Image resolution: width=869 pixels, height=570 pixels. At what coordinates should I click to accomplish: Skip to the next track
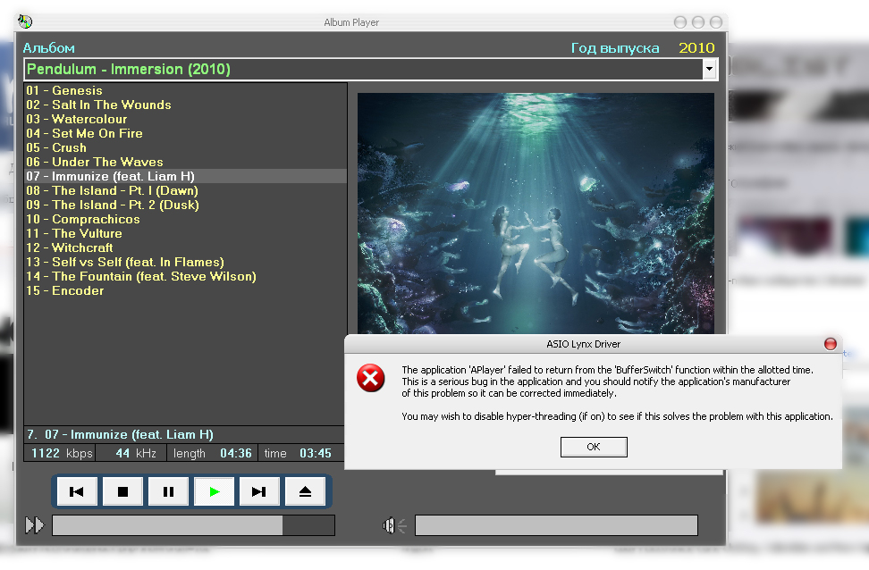coord(259,491)
